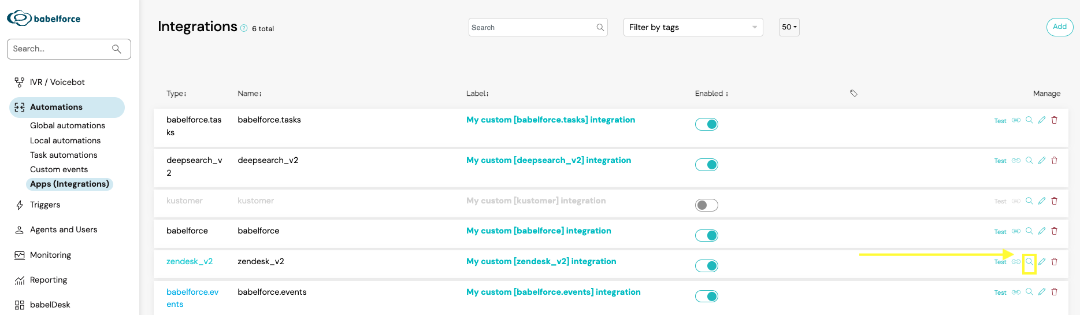Click the Integrations help question icon
Image resolution: width=1080 pixels, height=315 pixels.
[244, 28]
